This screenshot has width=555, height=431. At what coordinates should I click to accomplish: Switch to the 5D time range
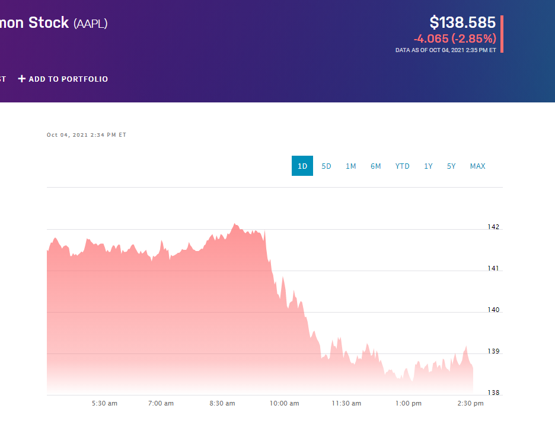[326, 166]
